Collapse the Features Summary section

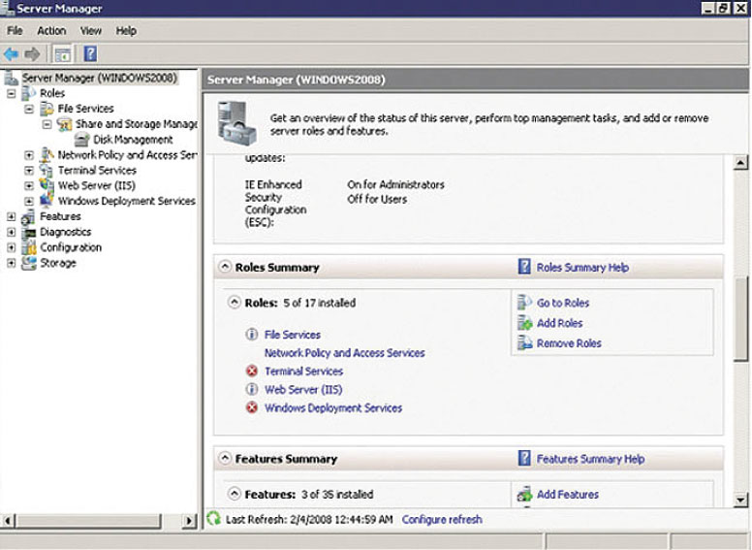pos(225,459)
